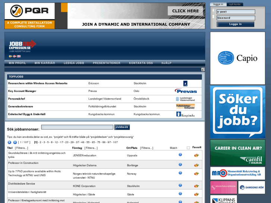The width and height of the screenshot is (271, 203).
Task: Open match info for NTNU PhD positions
Action: pos(180,173)
